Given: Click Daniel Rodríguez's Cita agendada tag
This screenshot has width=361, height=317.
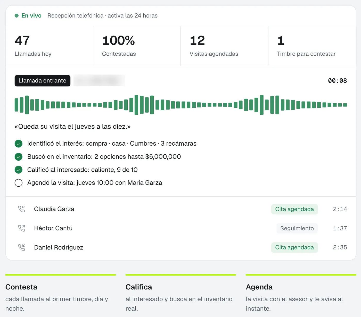Looking at the screenshot, I should point(294,247).
